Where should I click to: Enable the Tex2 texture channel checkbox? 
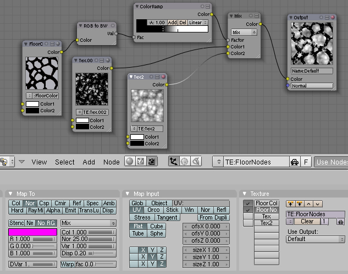click(248, 223)
